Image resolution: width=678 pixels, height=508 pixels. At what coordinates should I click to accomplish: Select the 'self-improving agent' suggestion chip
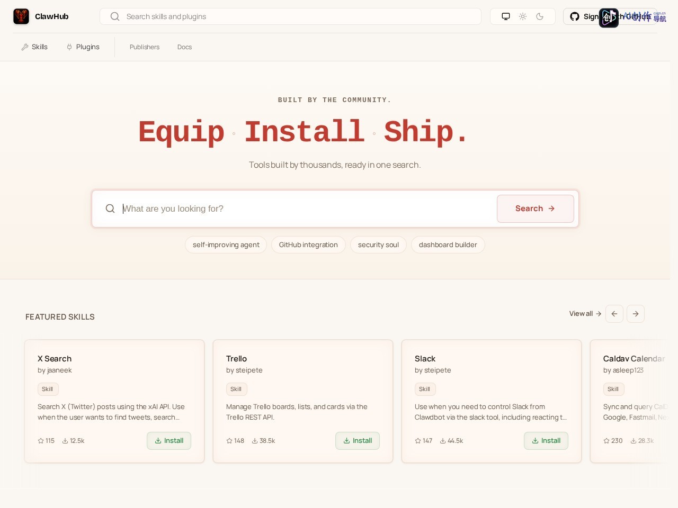coord(226,244)
